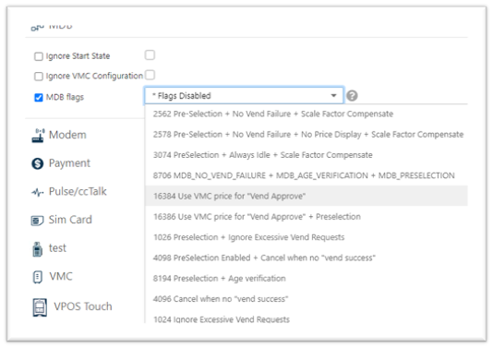Open the VPOS Touch section label
493x348 pixels.
(83, 306)
